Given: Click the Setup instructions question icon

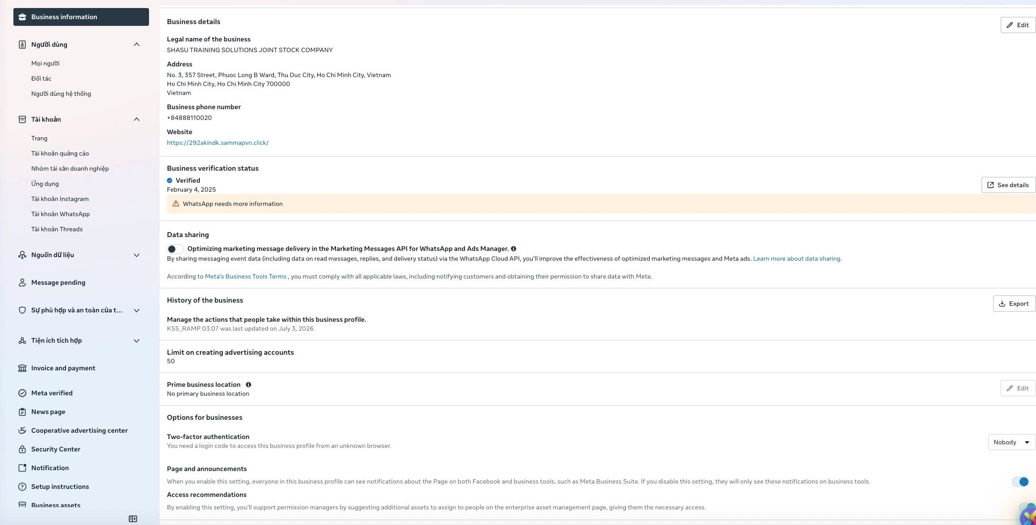Looking at the screenshot, I should point(22,487).
